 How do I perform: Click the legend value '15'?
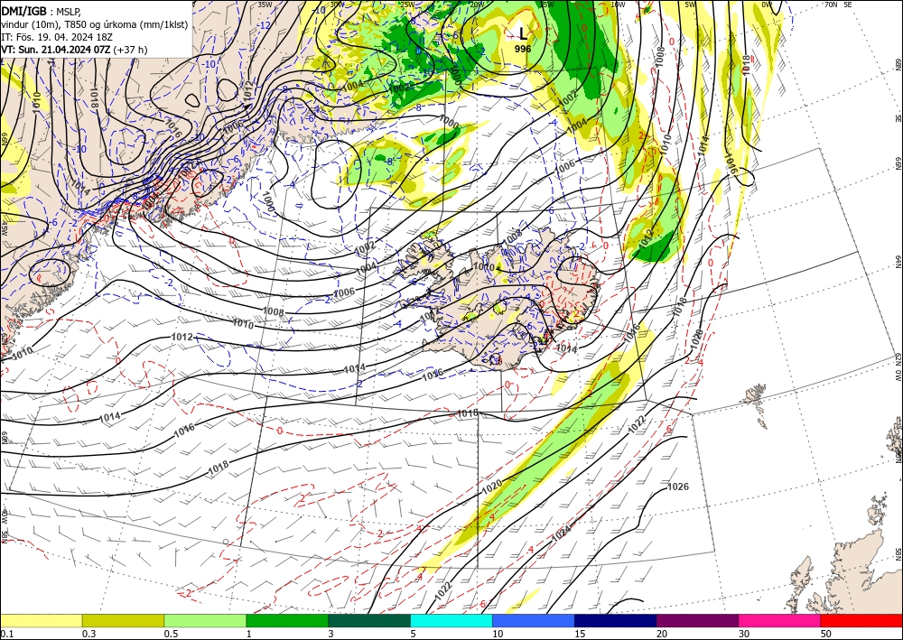coord(580,634)
